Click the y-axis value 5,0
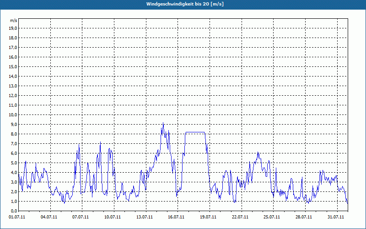The width and height of the screenshot is (366, 229). 14,163
